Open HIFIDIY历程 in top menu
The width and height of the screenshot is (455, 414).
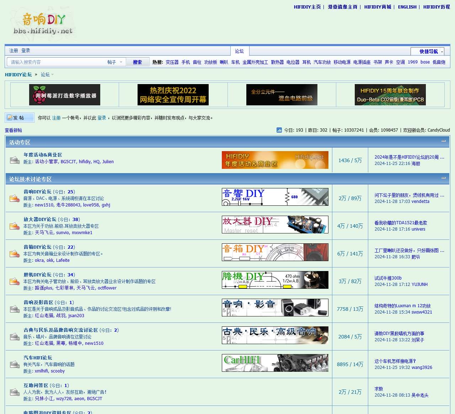coord(437,7)
